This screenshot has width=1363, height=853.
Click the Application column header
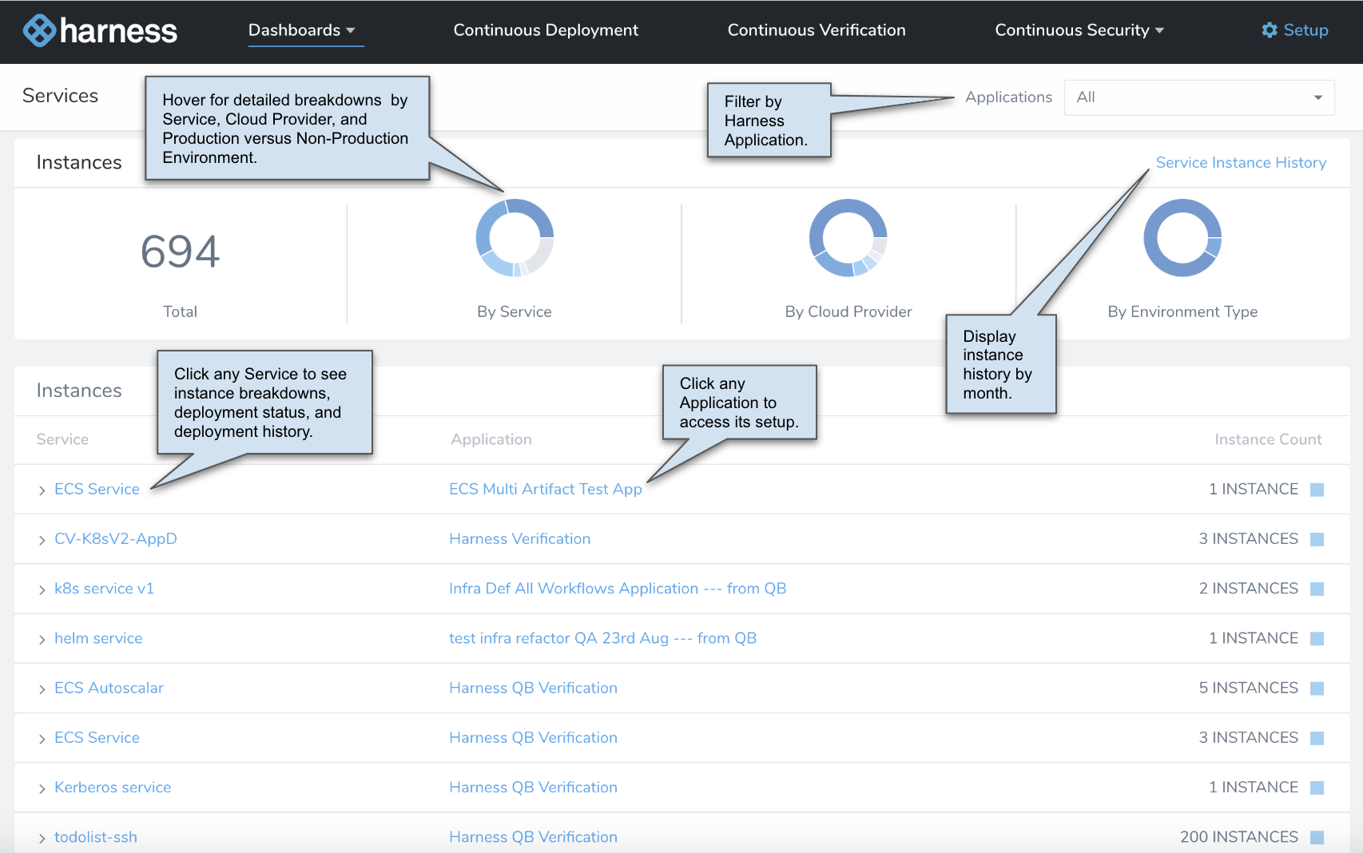point(491,439)
